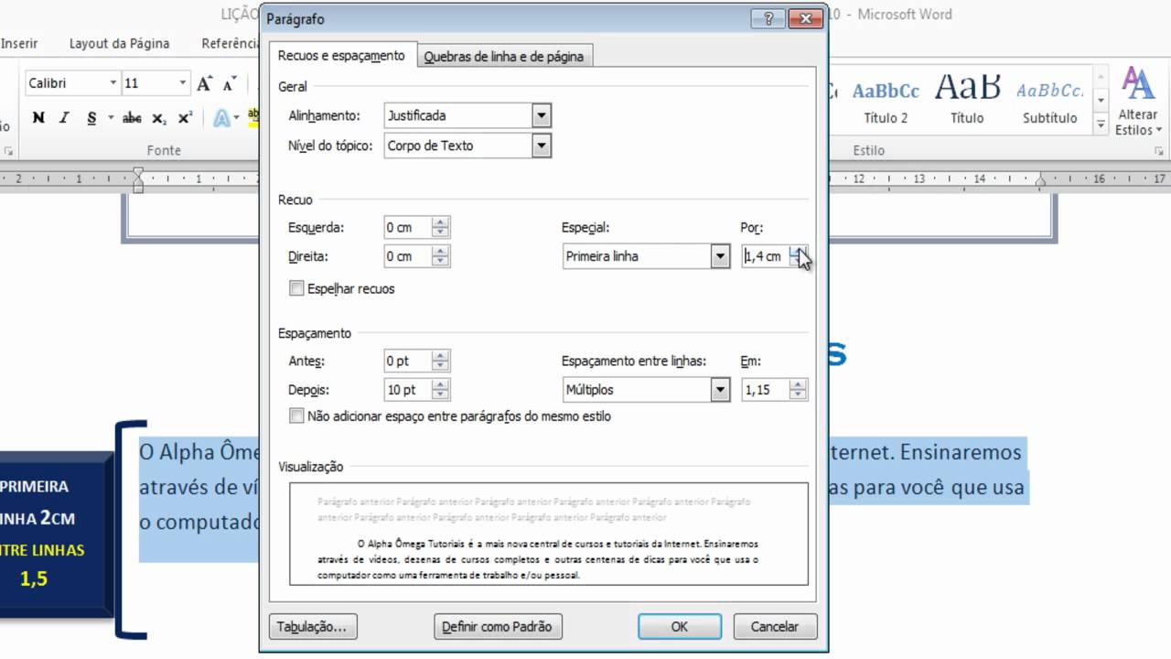Open the font size 11 dropdown
This screenshot has width=1171, height=659.
[x=182, y=83]
